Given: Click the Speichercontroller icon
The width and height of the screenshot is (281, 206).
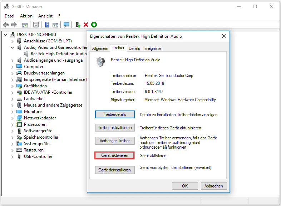Looking at the screenshot, I should coord(19,137).
